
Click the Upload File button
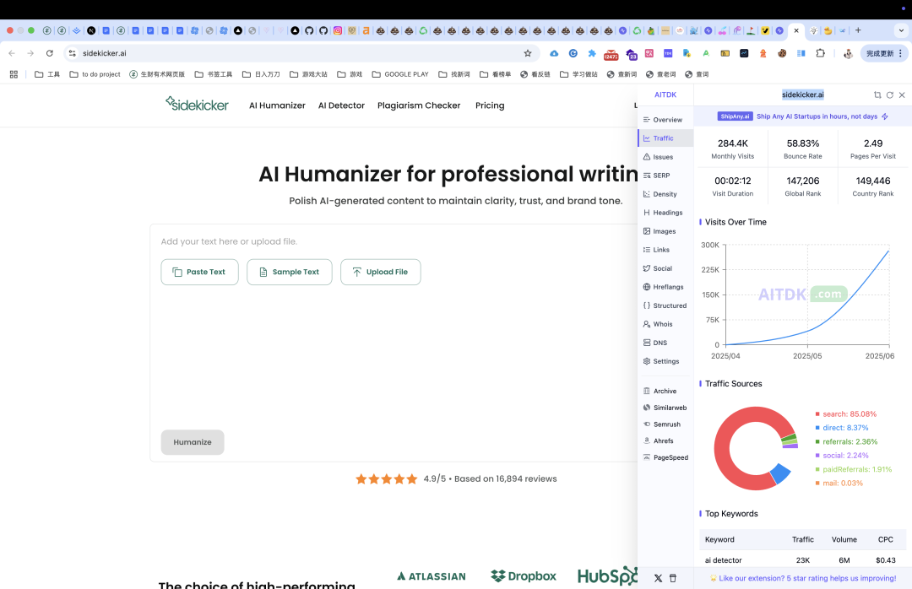380,272
